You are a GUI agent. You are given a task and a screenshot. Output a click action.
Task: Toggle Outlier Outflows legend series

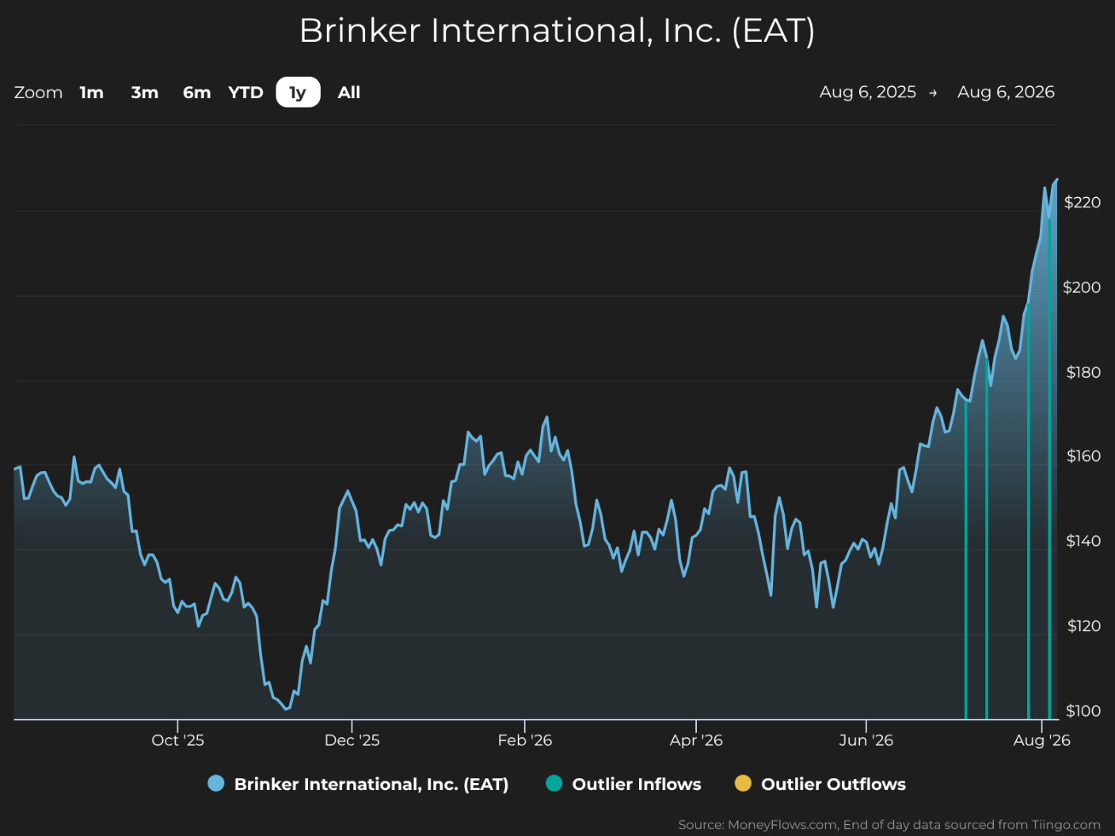coord(820,784)
